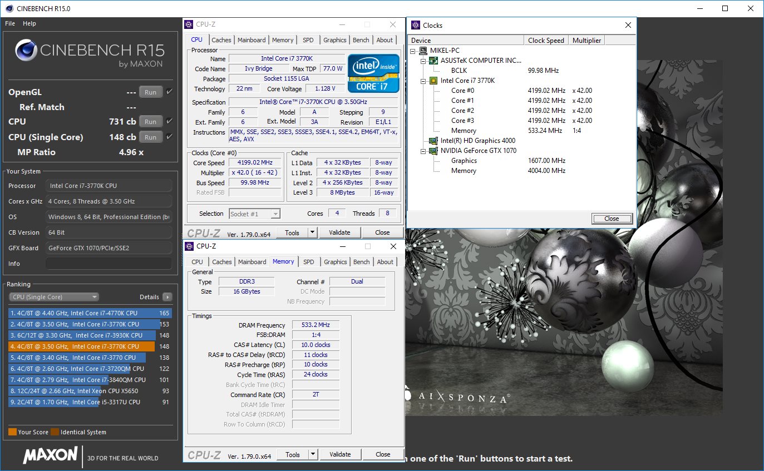Toggle the CPU test checkmark
This screenshot has width=764, height=471.
coord(169,121)
